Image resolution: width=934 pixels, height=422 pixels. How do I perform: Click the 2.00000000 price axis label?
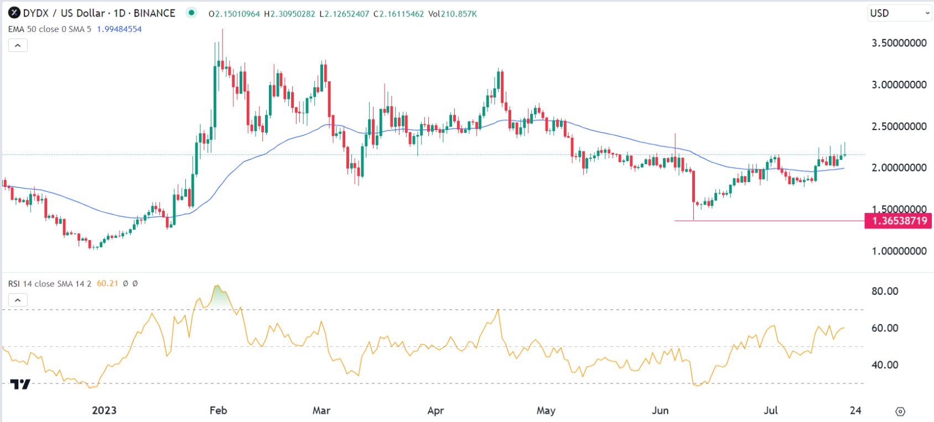899,168
